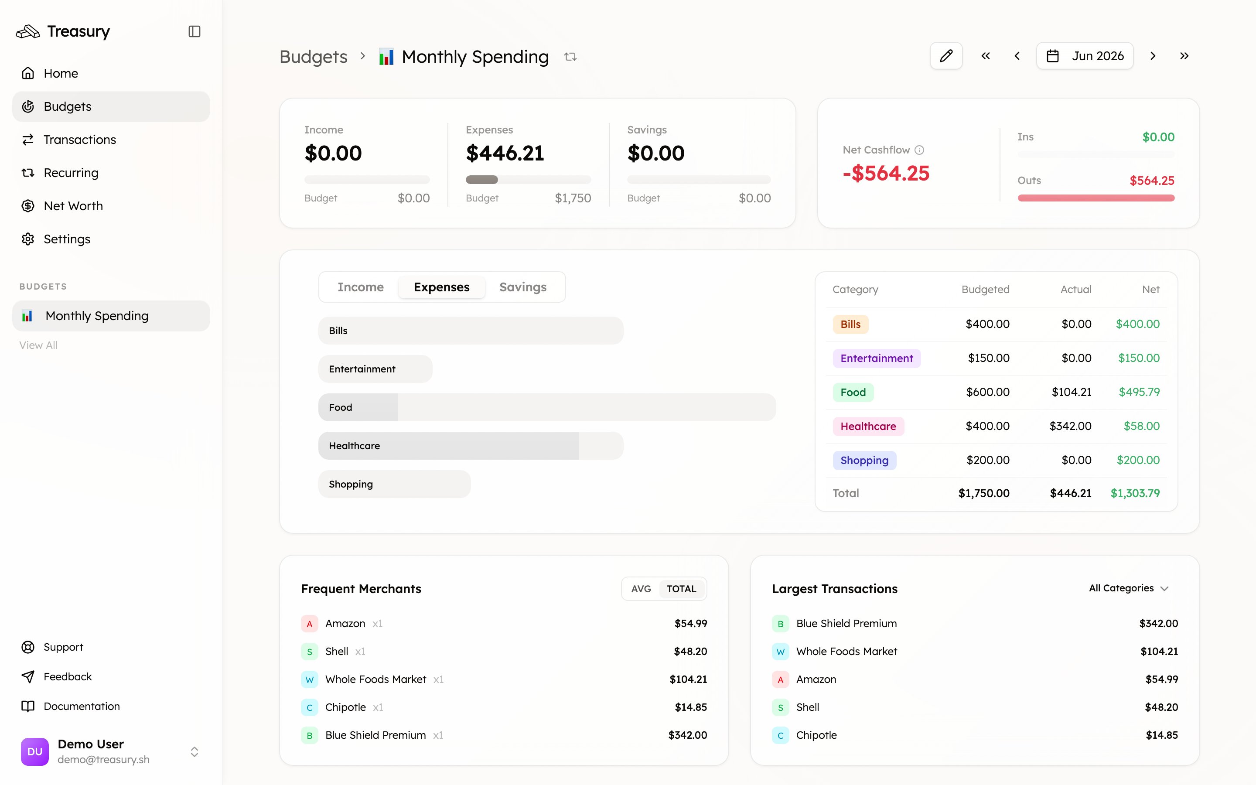Click the $446.21 Expenses summary amount

pos(505,153)
